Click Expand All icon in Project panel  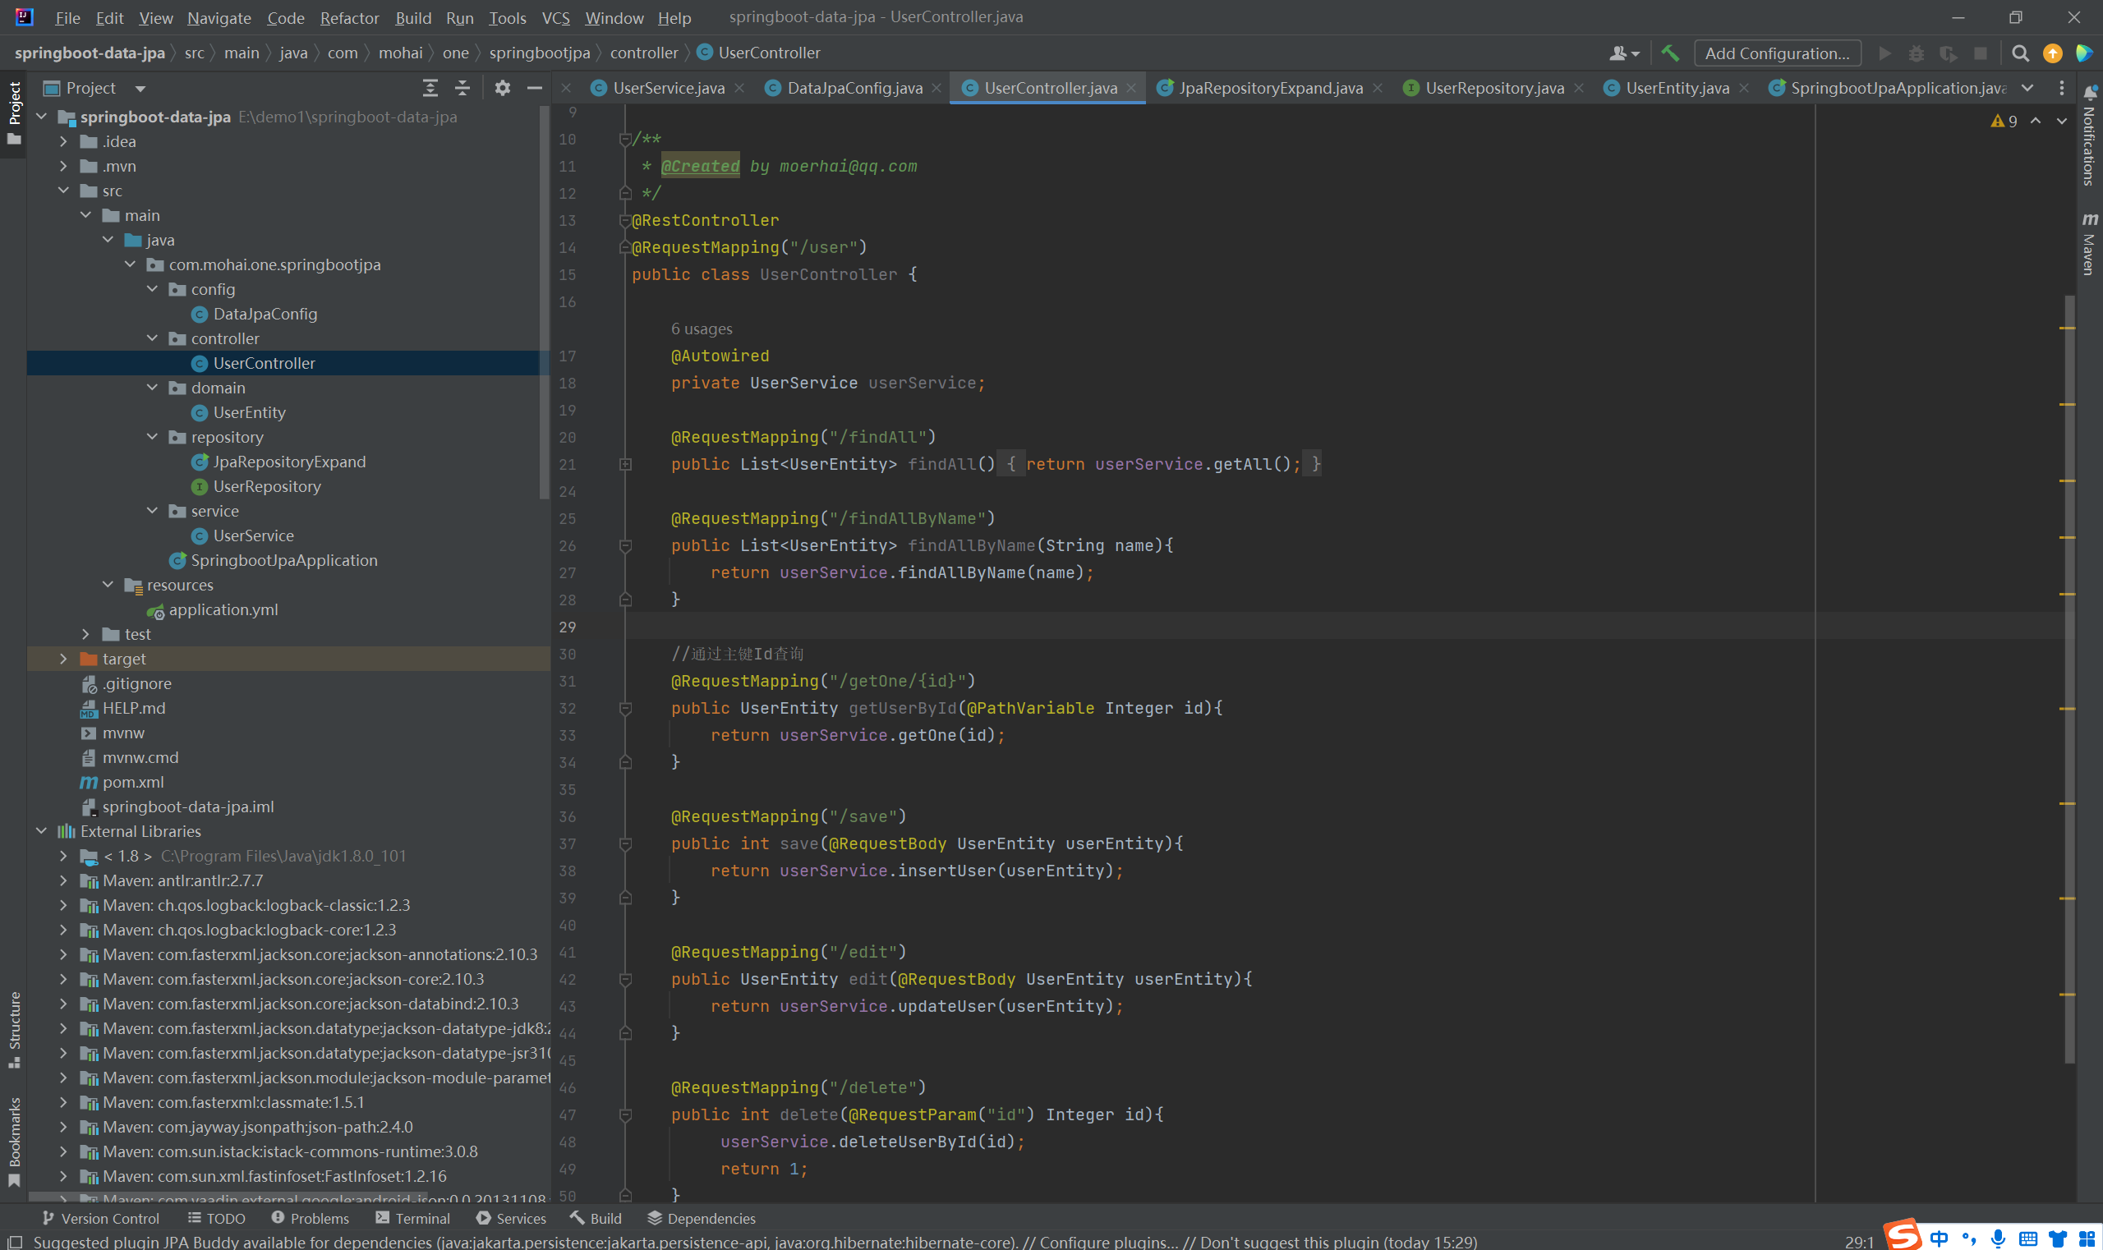(x=430, y=88)
